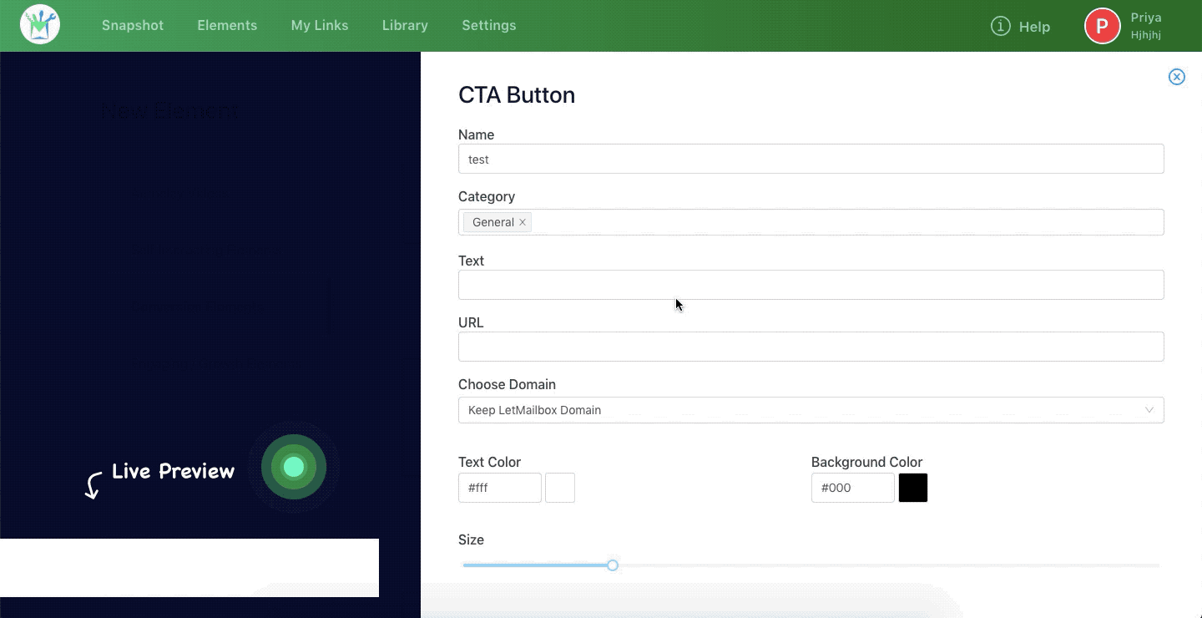
Task: Edit the Text Color hex field
Action: pyautogui.click(x=500, y=488)
